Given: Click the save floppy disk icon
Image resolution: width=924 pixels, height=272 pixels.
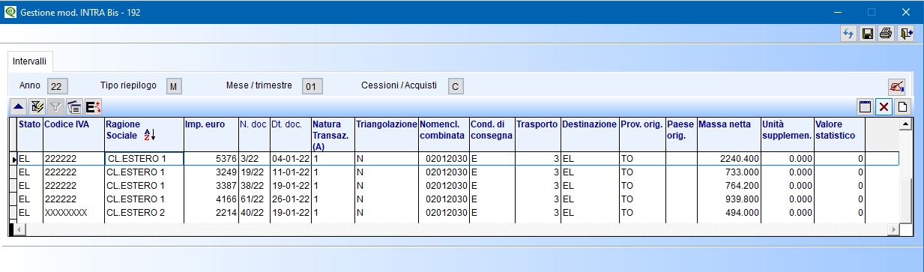Looking at the screenshot, I should tap(868, 34).
